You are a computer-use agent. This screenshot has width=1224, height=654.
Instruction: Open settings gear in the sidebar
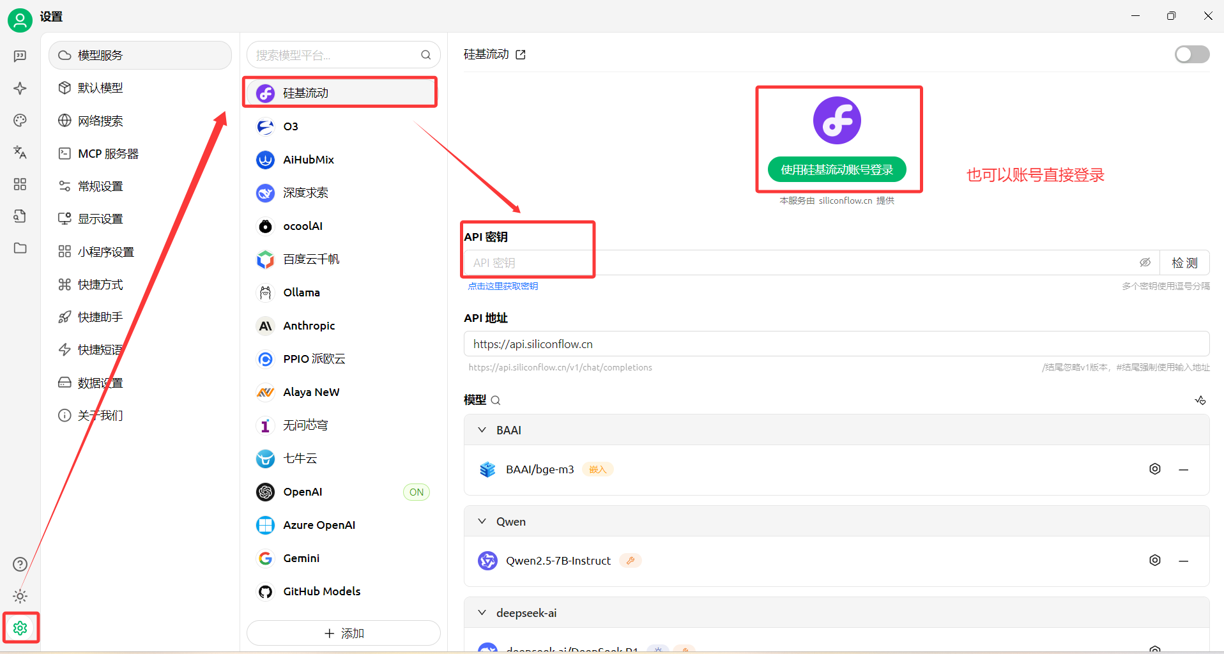20,628
